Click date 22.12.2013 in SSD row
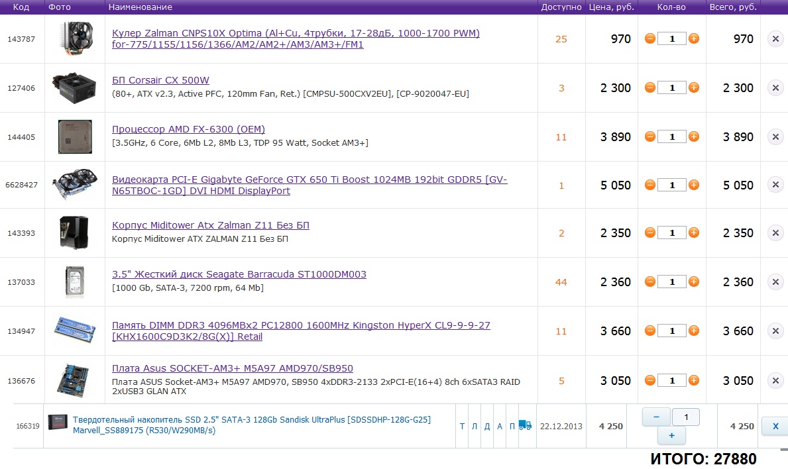Image resolution: width=788 pixels, height=469 pixels. click(561, 427)
